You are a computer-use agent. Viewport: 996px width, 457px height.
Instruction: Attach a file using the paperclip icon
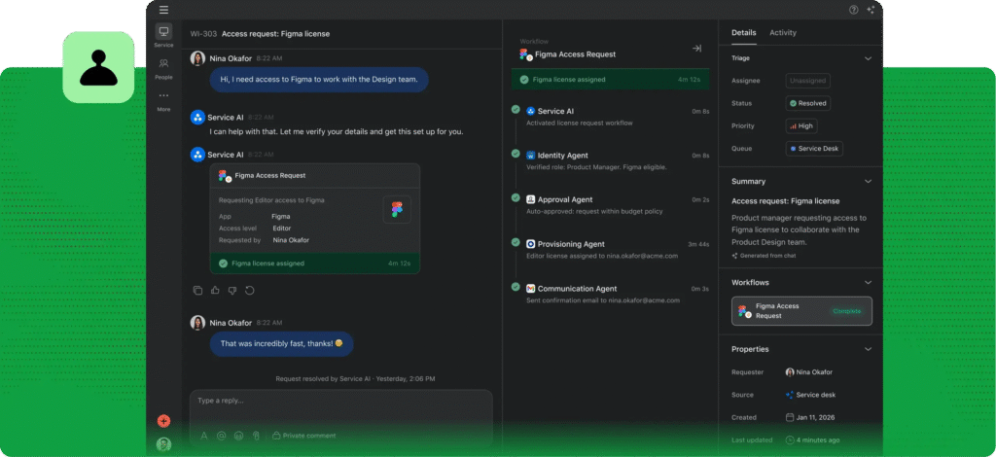(256, 436)
